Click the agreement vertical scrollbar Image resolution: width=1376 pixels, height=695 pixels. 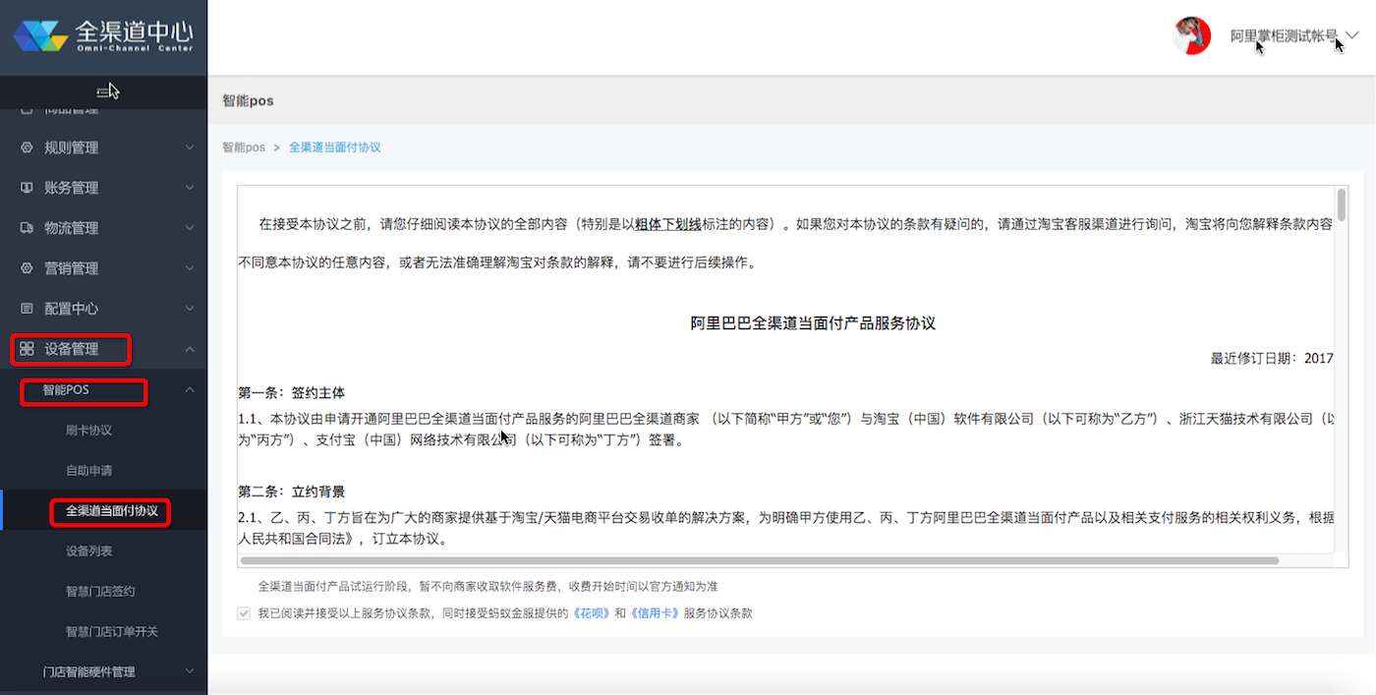click(x=1341, y=205)
